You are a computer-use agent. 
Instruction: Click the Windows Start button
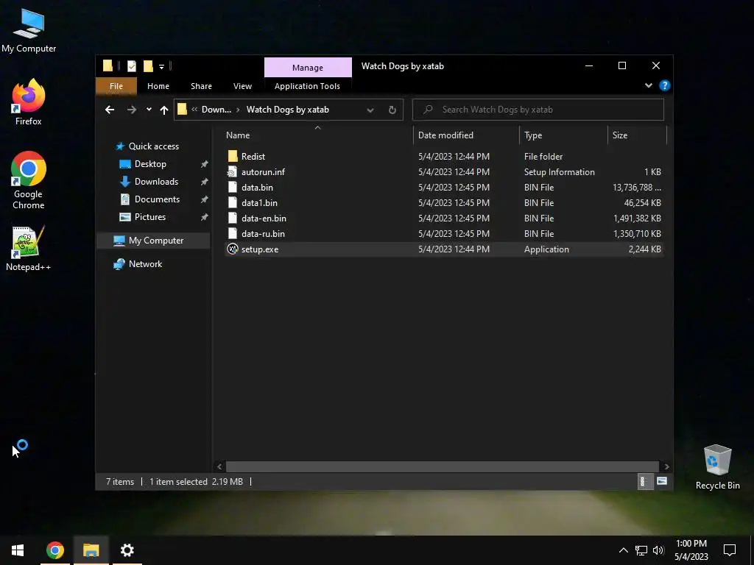18,550
